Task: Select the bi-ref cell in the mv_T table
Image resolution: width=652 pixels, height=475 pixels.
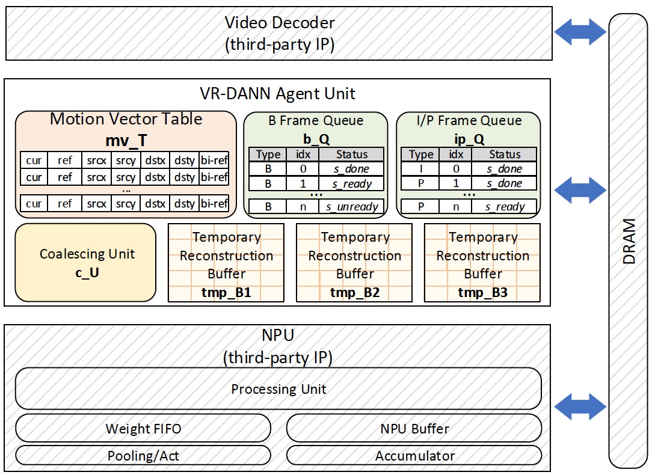Action: (x=215, y=161)
